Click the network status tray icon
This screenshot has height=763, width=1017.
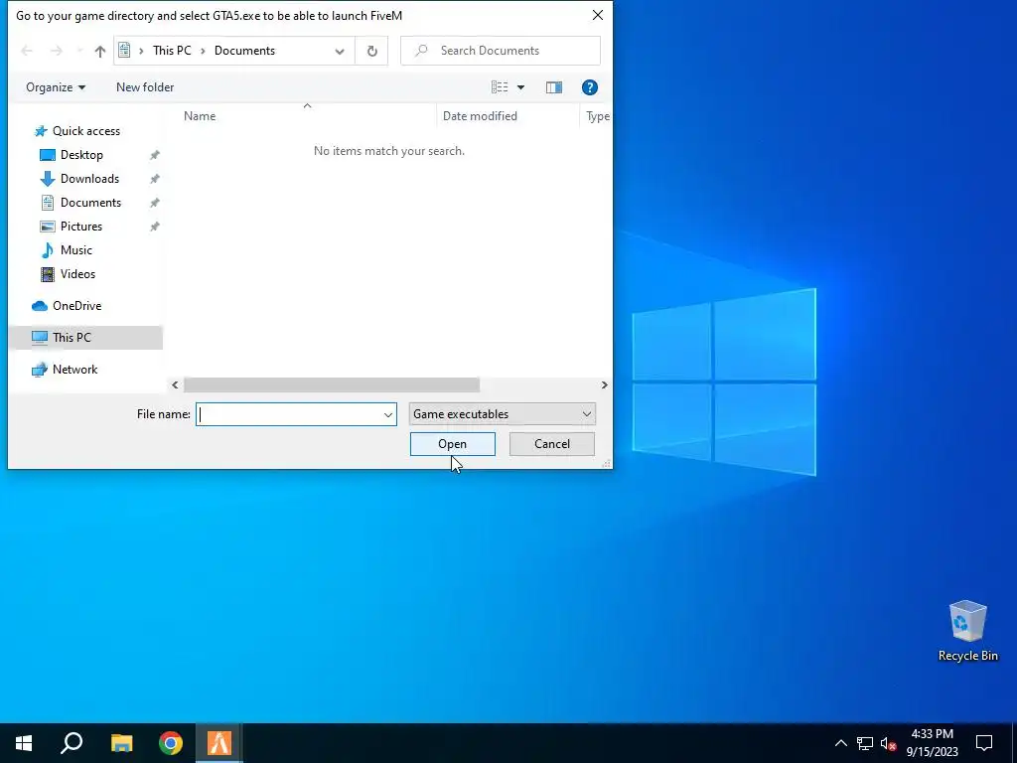(x=865, y=743)
